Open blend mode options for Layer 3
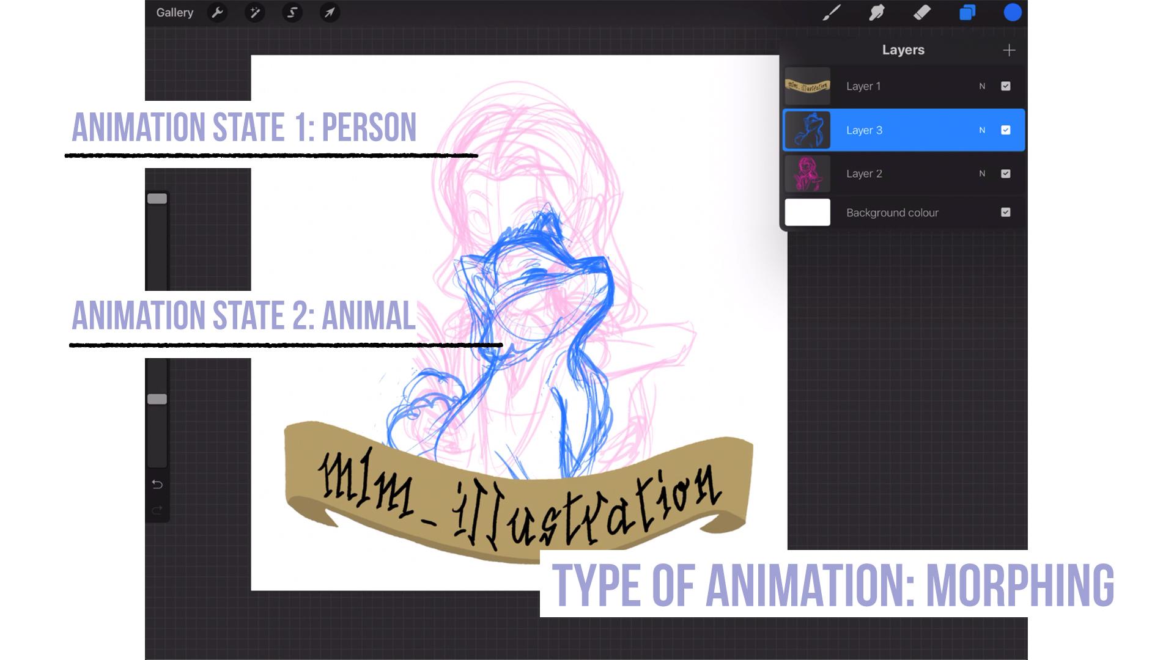Image resolution: width=1174 pixels, height=660 pixels. click(982, 130)
